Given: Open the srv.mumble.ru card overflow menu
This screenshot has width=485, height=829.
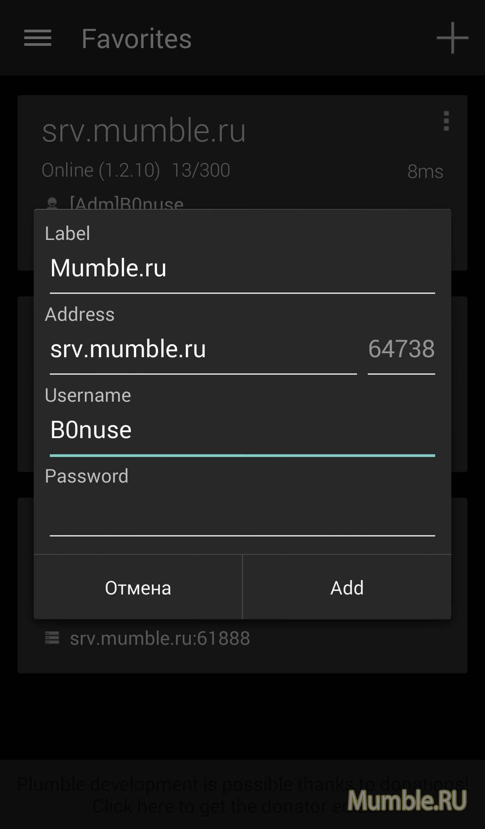Looking at the screenshot, I should (446, 121).
